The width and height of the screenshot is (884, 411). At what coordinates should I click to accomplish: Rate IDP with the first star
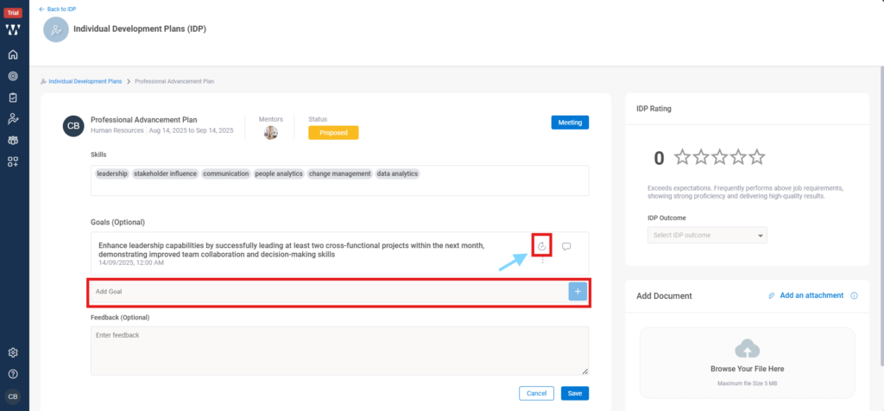(683, 157)
